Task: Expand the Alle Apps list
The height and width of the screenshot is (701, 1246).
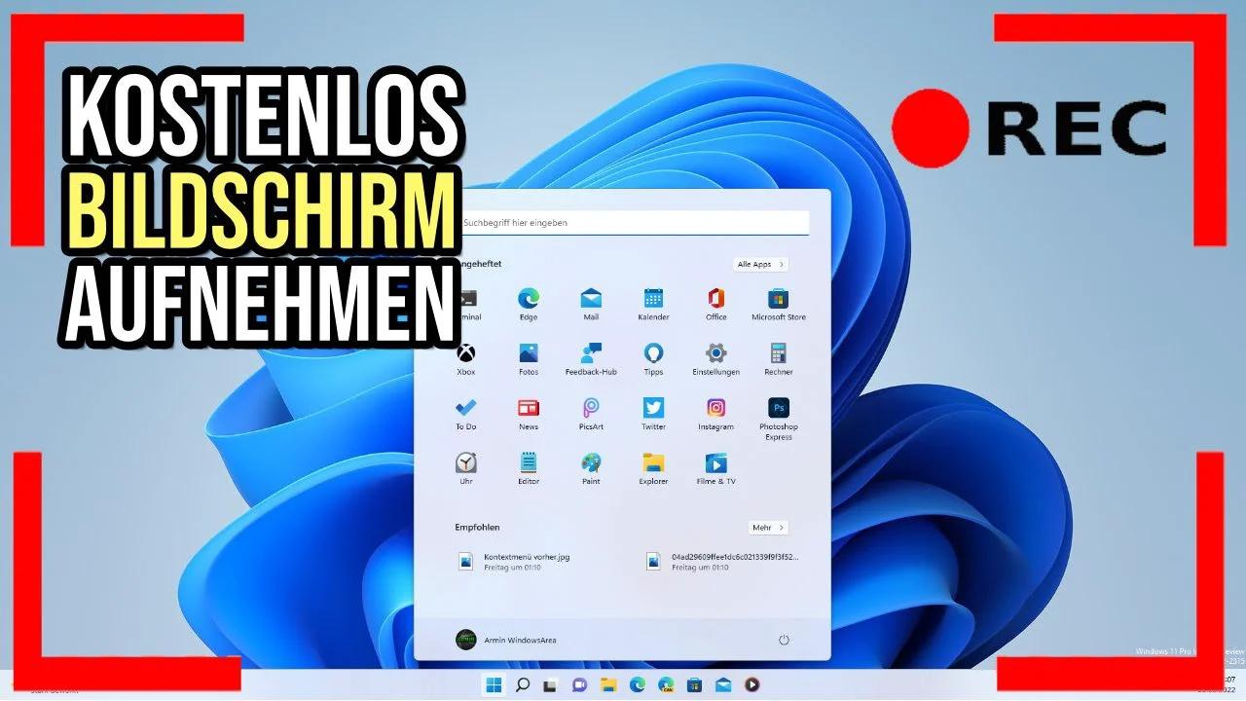Action: (x=760, y=264)
